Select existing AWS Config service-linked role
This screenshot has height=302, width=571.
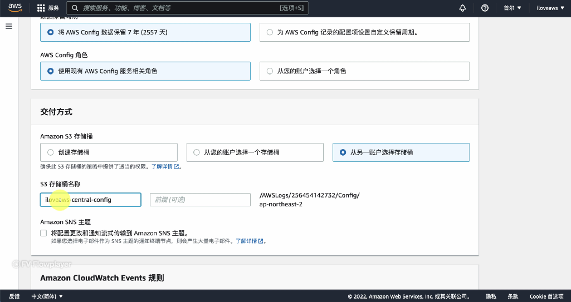coord(145,71)
